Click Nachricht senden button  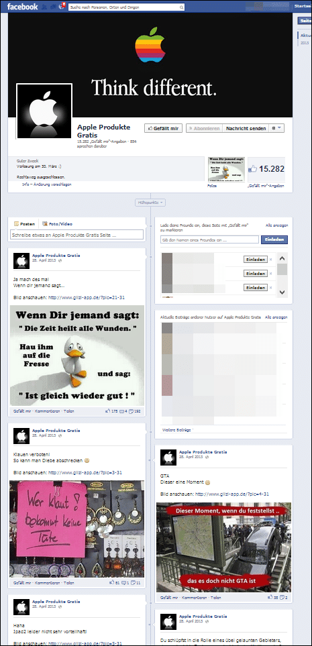point(246,129)
